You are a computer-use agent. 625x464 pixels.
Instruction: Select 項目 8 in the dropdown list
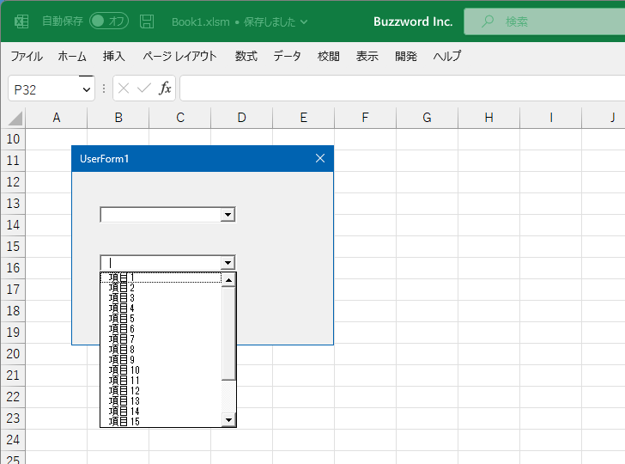[x=161, y=350]
